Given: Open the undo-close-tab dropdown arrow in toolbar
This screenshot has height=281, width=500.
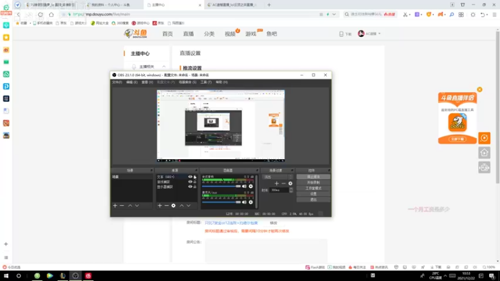Looking at the screenshot, I should pyautogui.click(x=487, y=14).
